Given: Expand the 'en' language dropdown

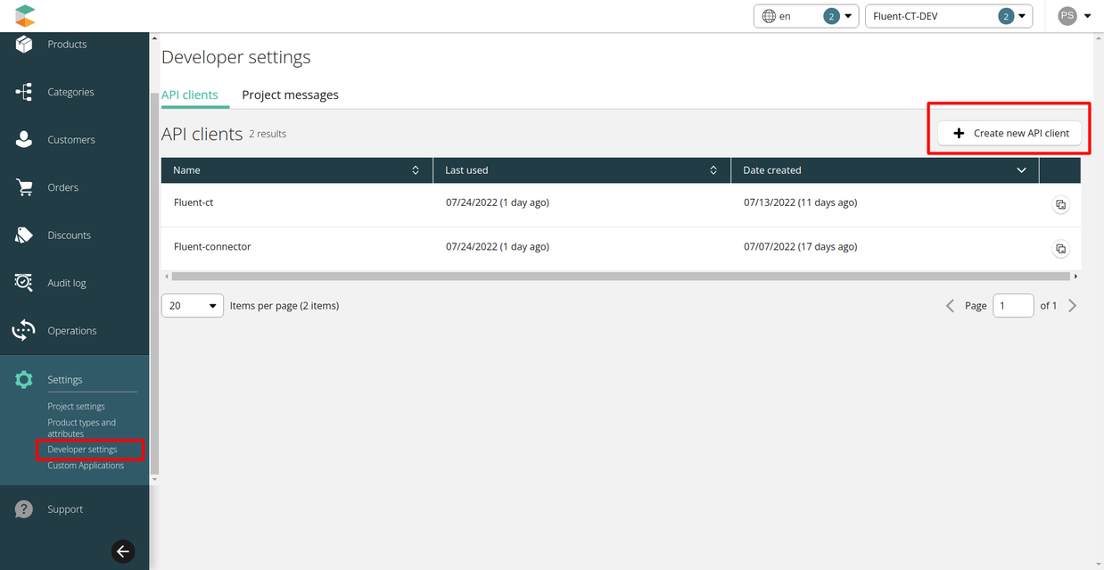Looking at the screenshot, I should 806,16.
